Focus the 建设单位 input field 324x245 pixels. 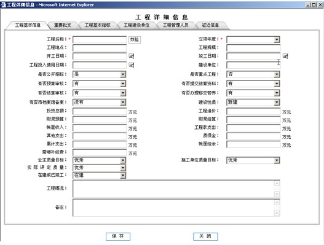click(x=253, y=65)
